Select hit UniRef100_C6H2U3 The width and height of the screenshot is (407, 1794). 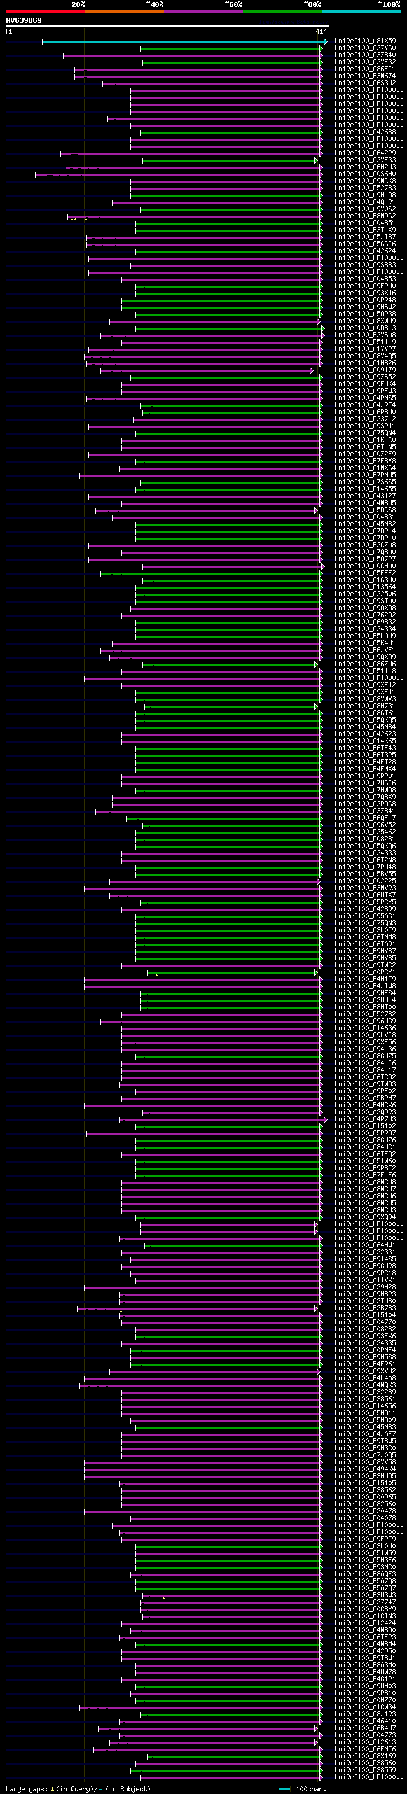(365, 167)
